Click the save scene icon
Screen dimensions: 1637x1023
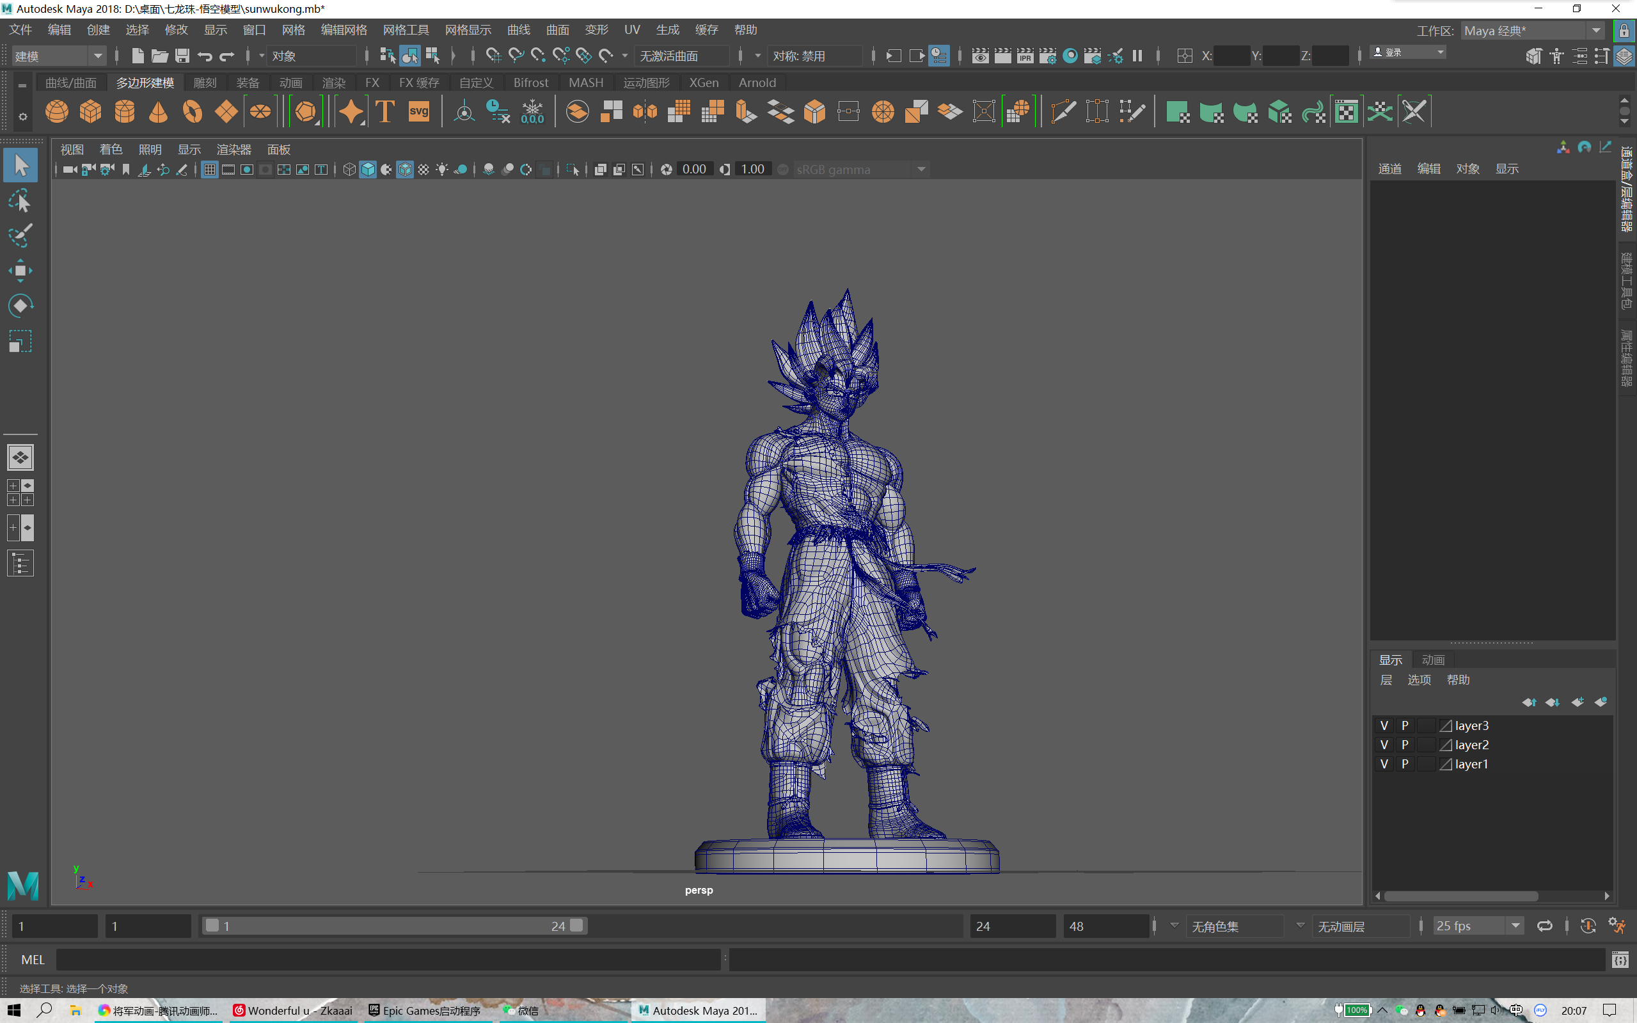coord(182,56)
